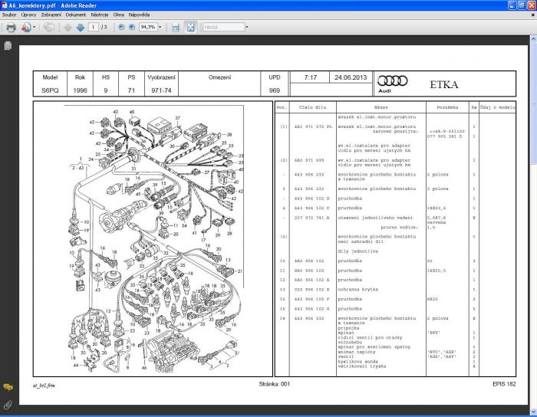Go to the next page with the down arrow
Image resolution: width=537 pixels, height=417 pixels.
[x=81, y=27]
